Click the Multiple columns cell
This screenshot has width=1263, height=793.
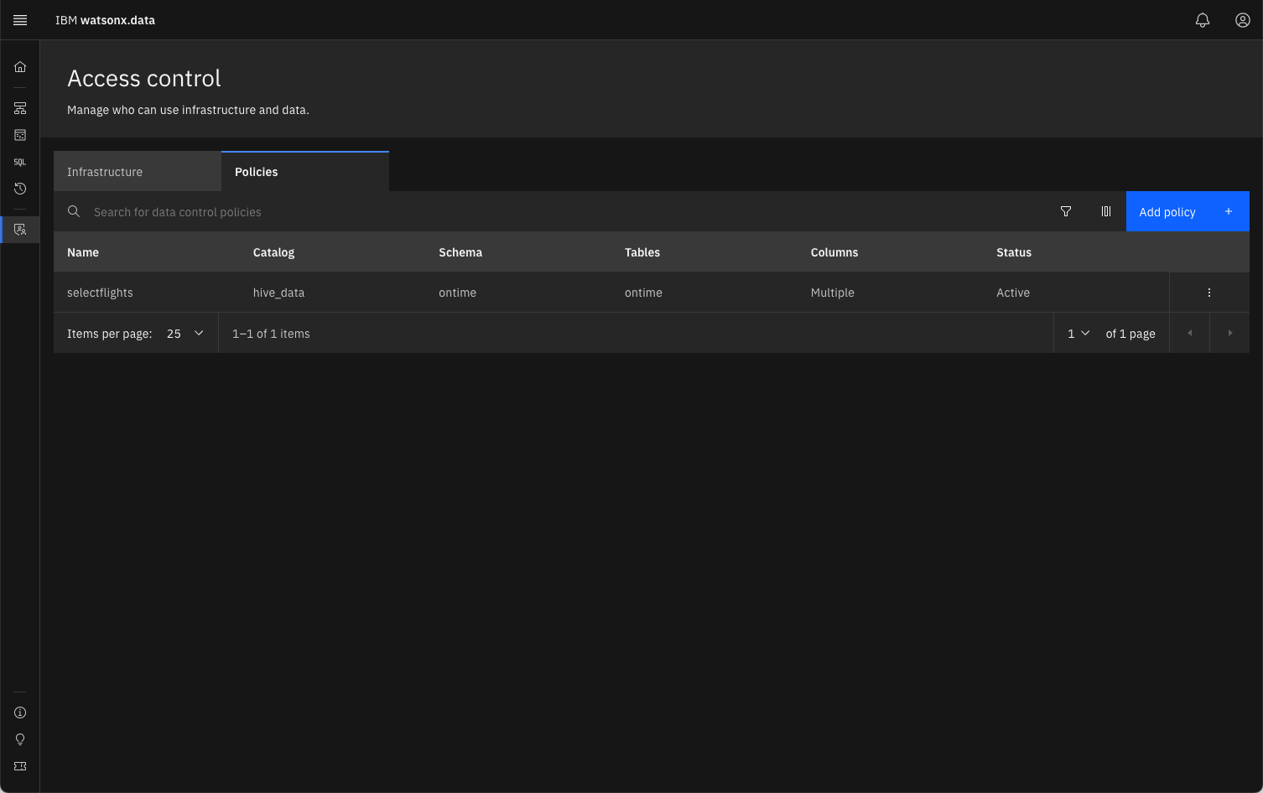(832, 293)
